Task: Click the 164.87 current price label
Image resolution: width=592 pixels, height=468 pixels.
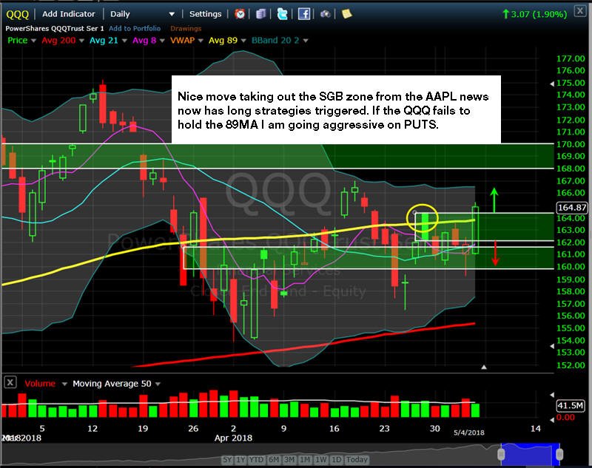Action: click(572, 208)
